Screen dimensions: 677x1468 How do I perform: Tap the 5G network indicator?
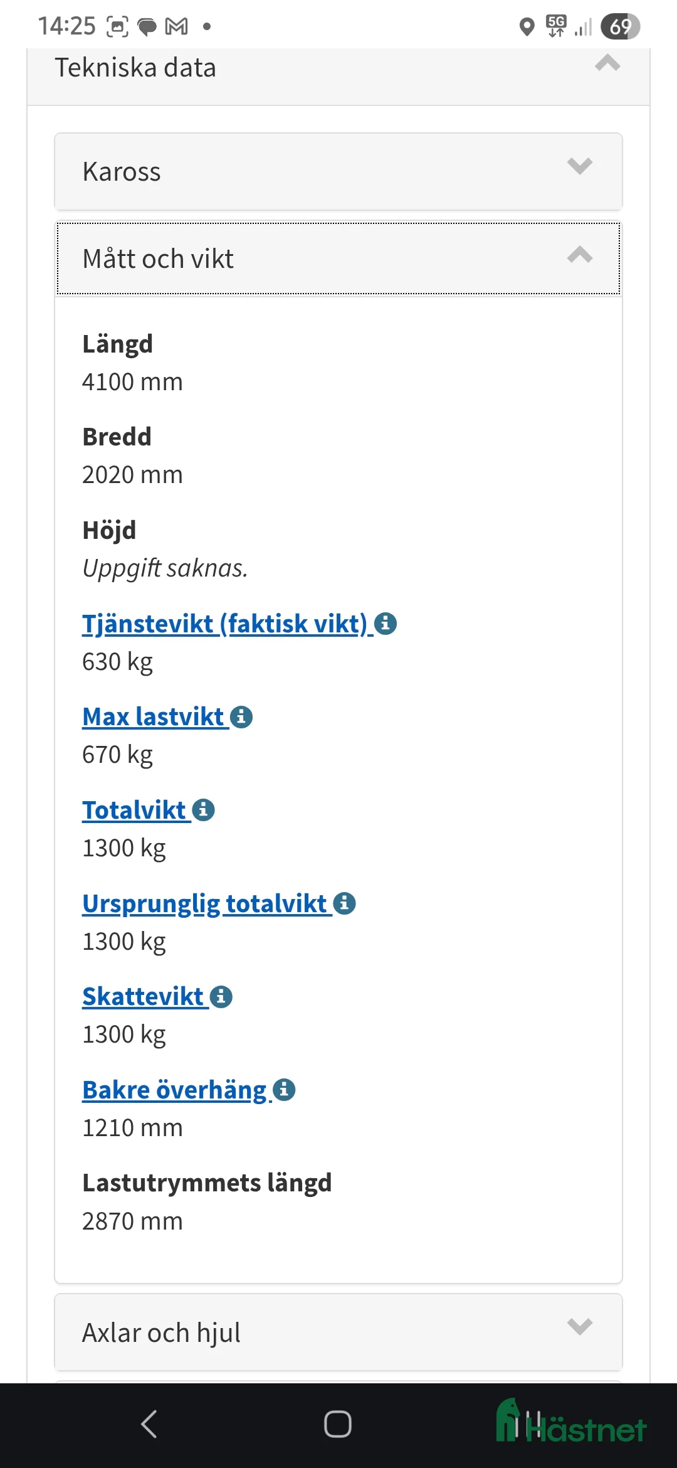[x=557, y=26]
